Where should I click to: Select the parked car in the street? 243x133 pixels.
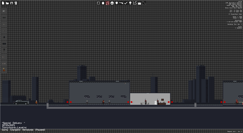[x=21, y=102]
